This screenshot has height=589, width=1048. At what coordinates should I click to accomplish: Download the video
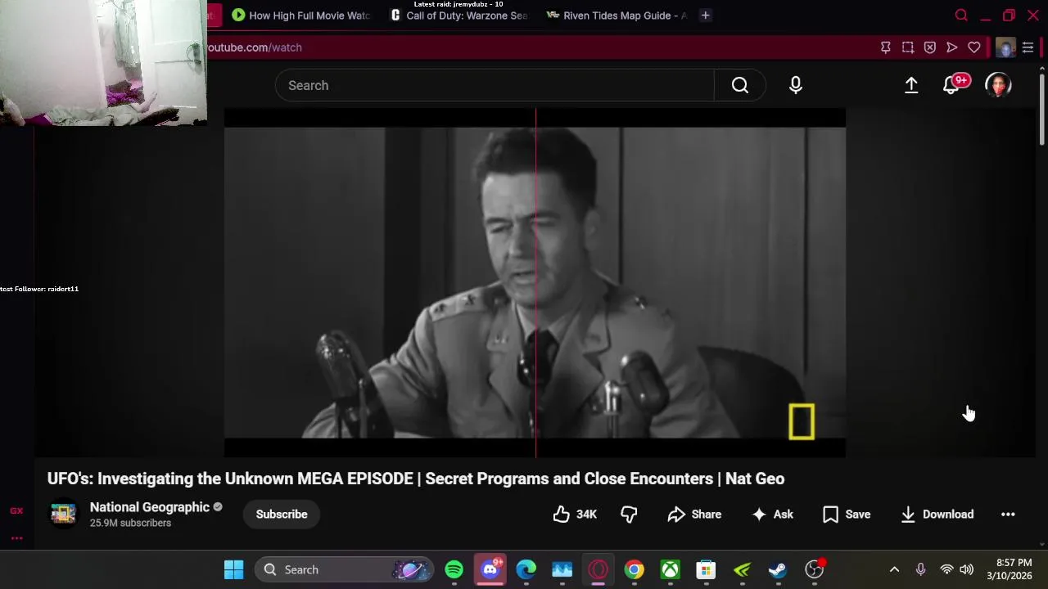tap(937, 515)
